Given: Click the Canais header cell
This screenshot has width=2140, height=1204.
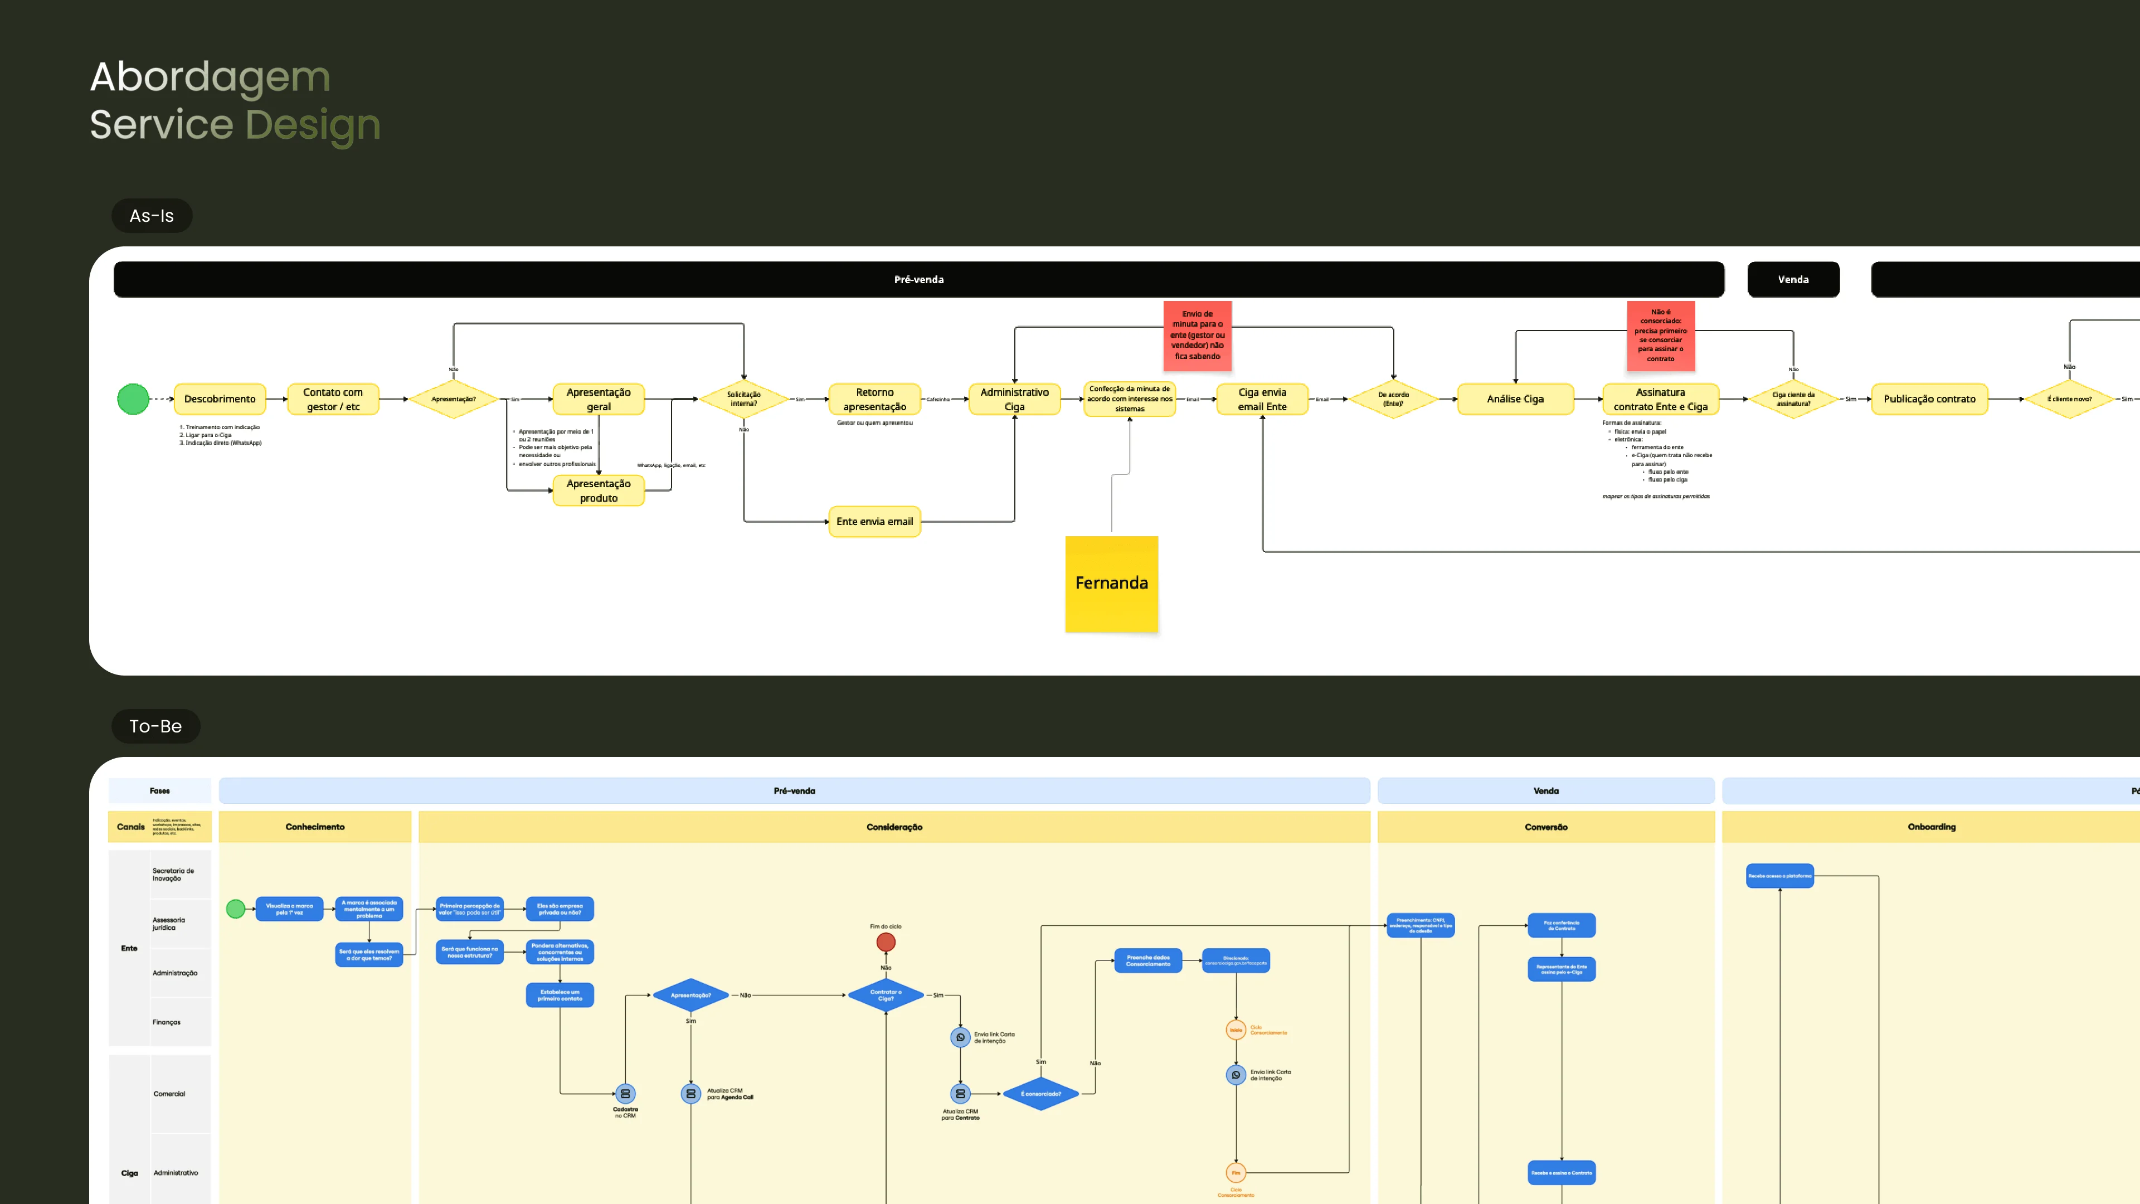Looking at the screenshot, I should pos(159,827).
